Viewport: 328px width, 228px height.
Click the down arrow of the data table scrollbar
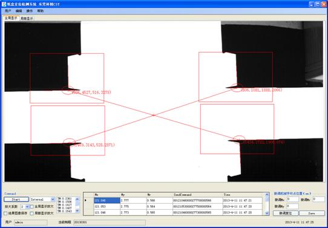(x=267, y=213)
